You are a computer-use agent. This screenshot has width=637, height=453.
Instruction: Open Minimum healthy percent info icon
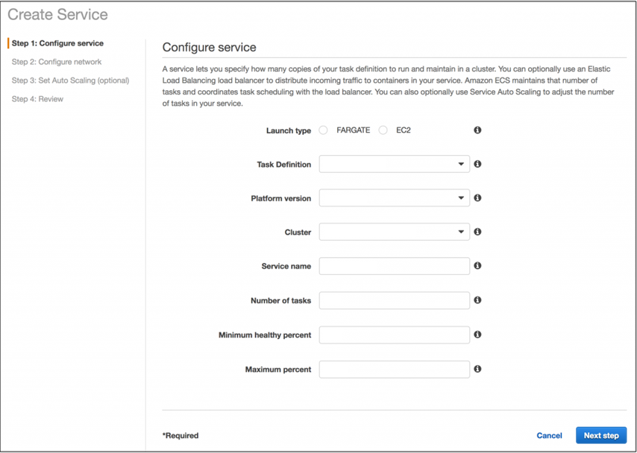pos(477,335)
